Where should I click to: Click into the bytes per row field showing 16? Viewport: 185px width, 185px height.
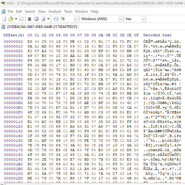coord(67,19)
